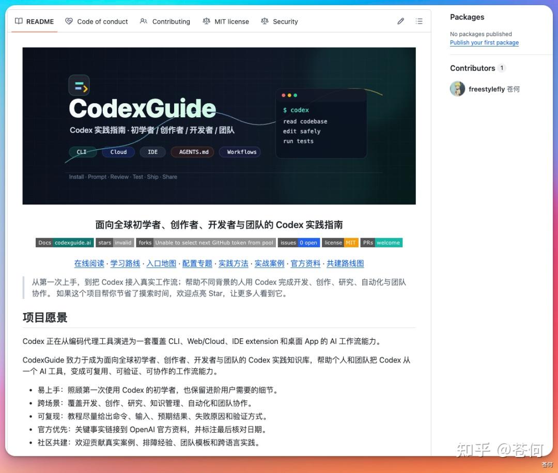Open the README outline list icon
The image size is (558, 473).
(x=419, y=21)
